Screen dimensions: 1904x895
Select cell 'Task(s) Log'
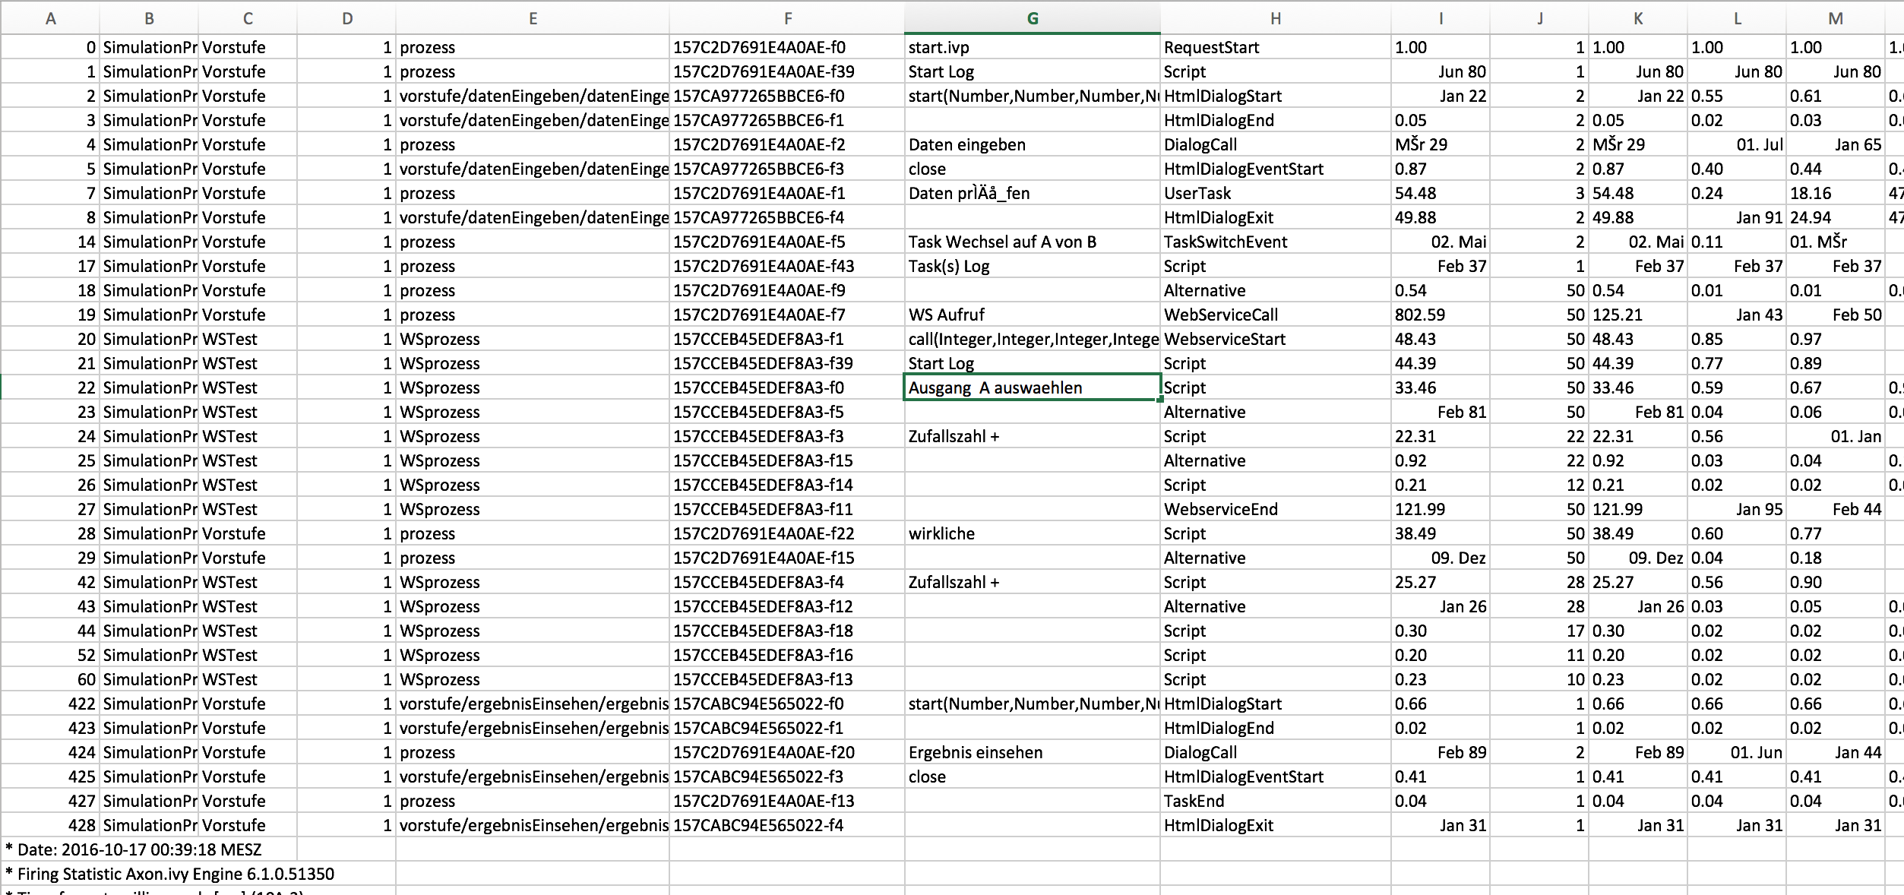point(1033,266)
